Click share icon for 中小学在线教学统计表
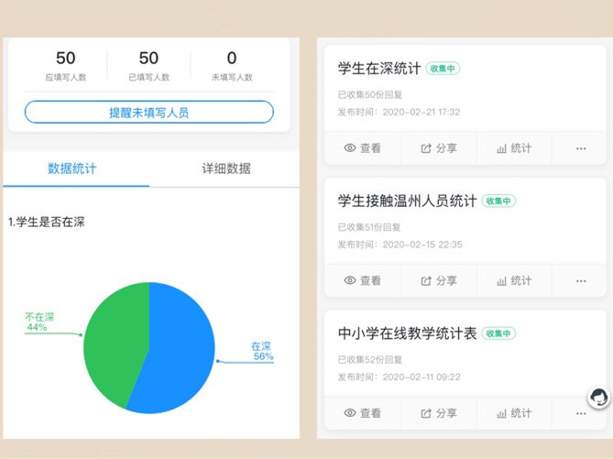 pyautogui.click(x=426, y=413)
